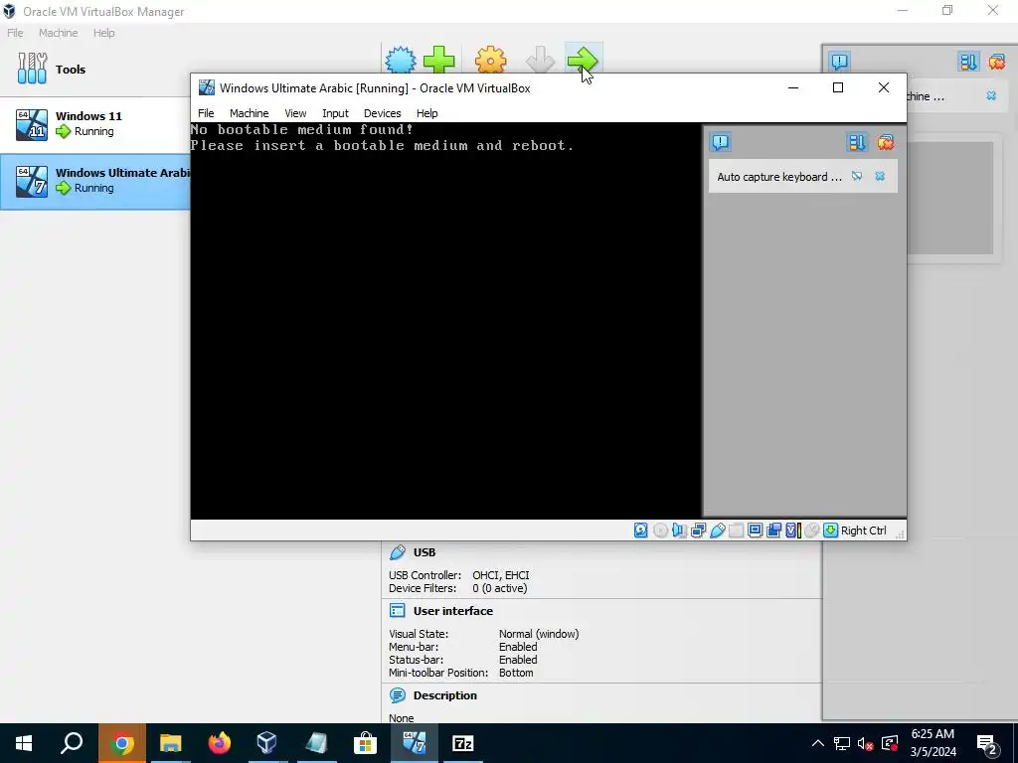Click the keyboard capture green arrow indicator

[830, 531]
